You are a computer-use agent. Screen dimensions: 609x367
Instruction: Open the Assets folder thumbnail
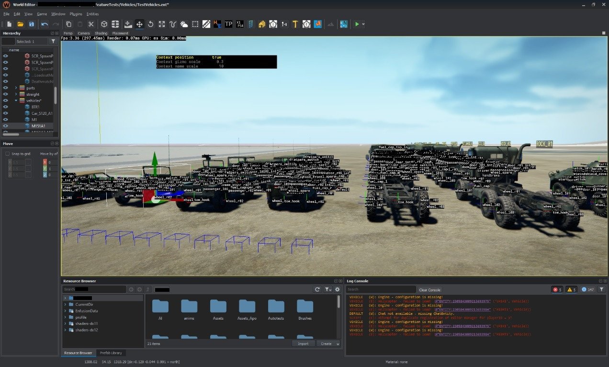pos(218,310)
